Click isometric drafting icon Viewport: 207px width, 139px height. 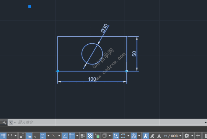[x=54, y=136]
